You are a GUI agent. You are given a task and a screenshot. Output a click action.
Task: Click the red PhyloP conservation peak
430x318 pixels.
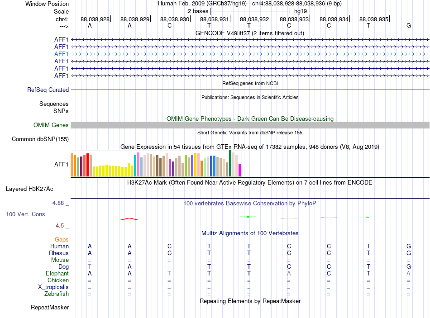[130, 219]
